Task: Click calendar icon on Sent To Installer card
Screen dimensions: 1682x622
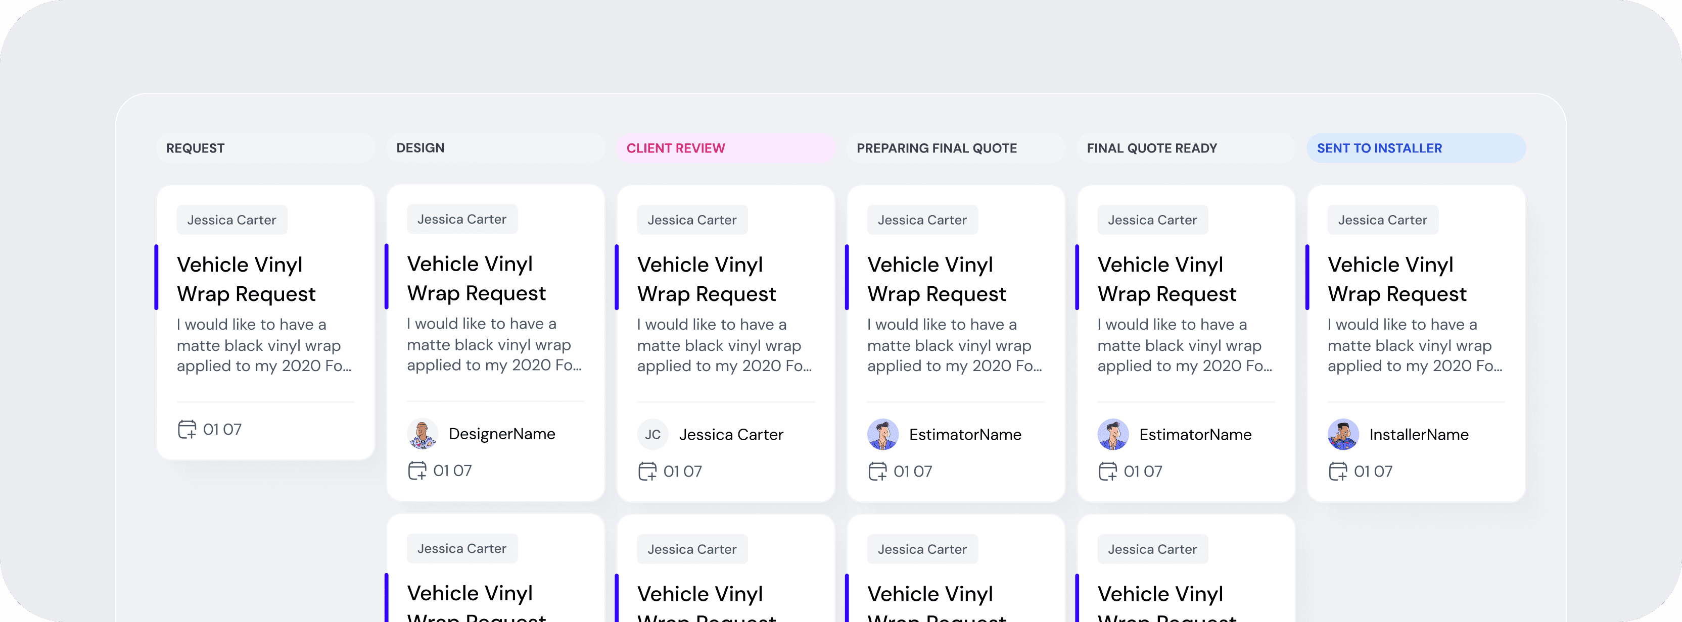Action: click(x=1337, y=471)
